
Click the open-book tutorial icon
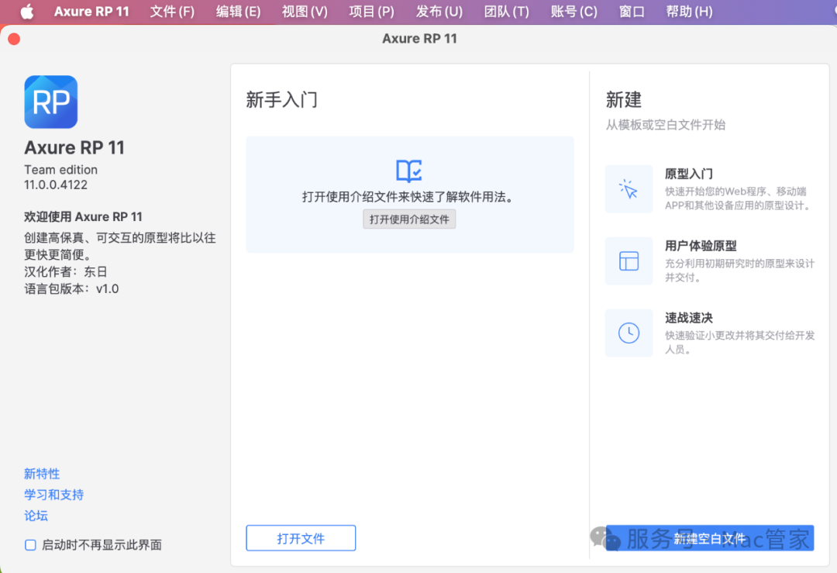coord(409,171)
